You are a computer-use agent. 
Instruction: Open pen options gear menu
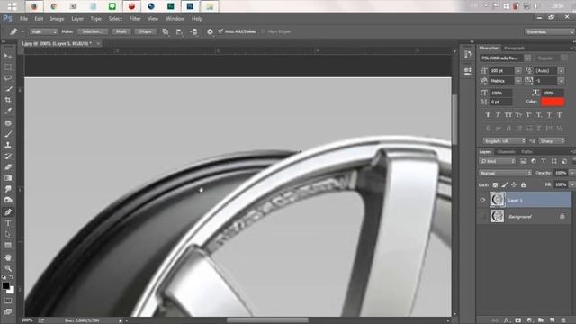click(210, 32)
